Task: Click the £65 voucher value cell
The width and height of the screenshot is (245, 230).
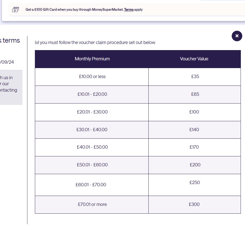Action: 195,94
